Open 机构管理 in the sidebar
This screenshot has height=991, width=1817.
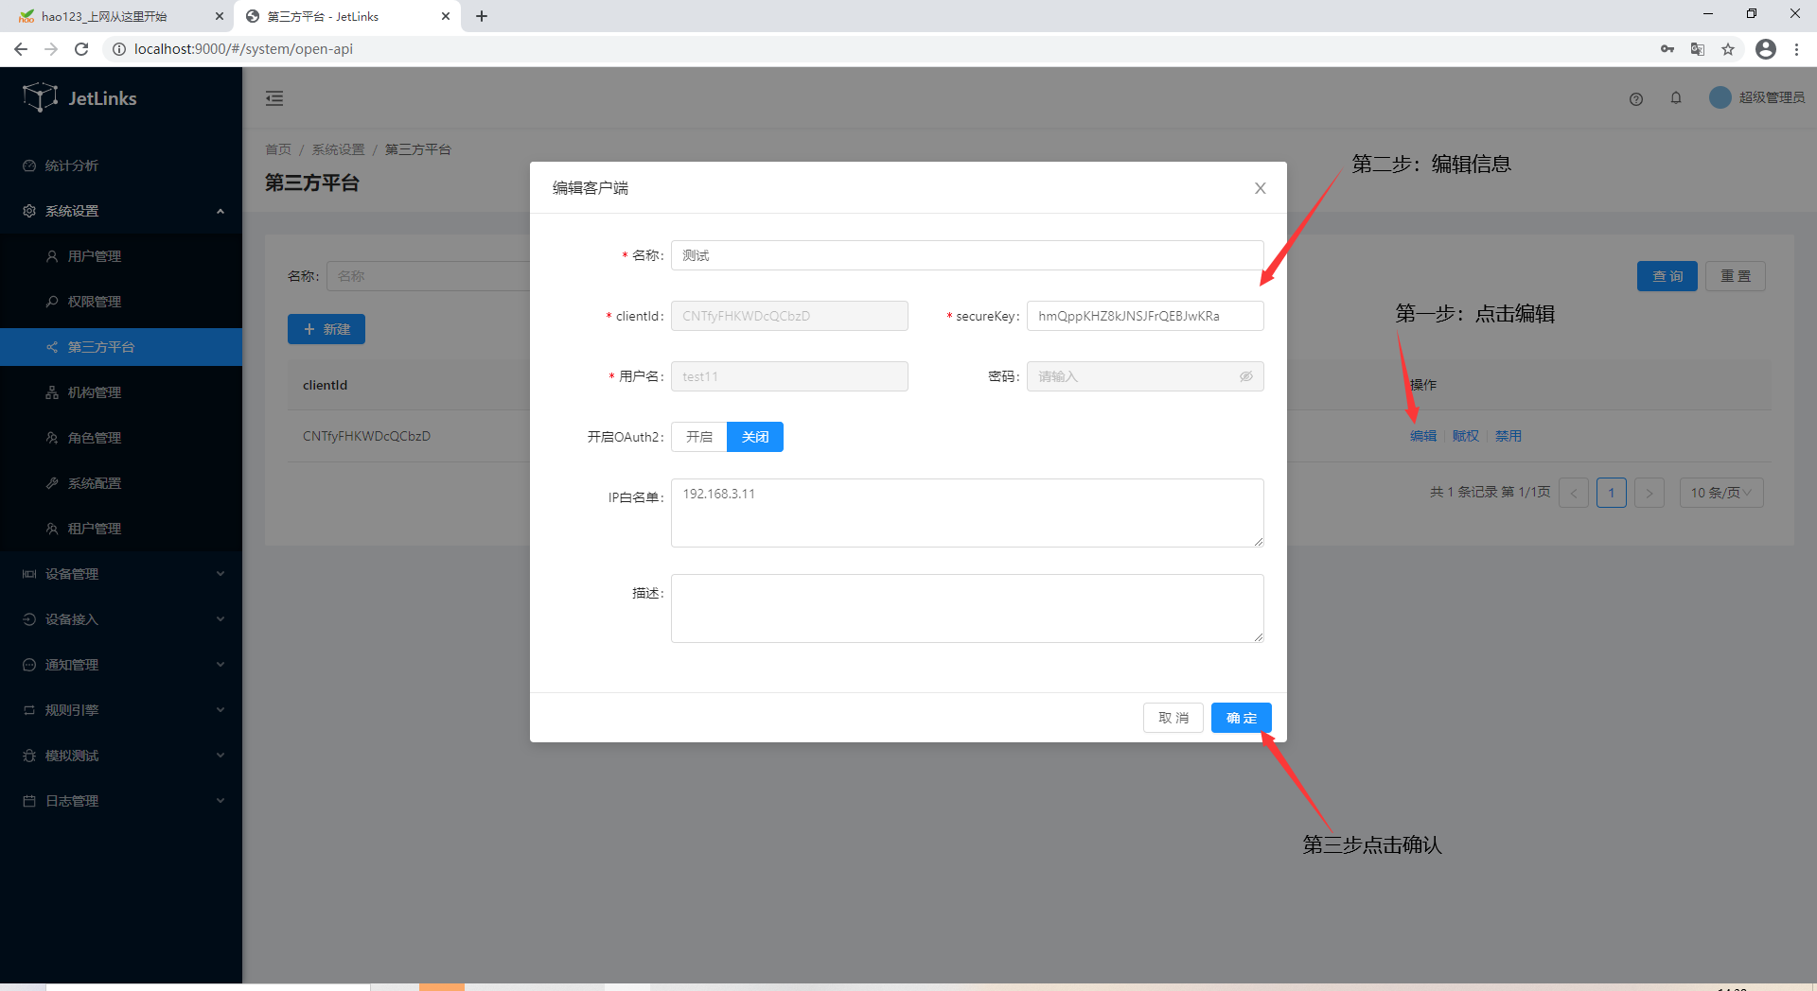point(121,392)
